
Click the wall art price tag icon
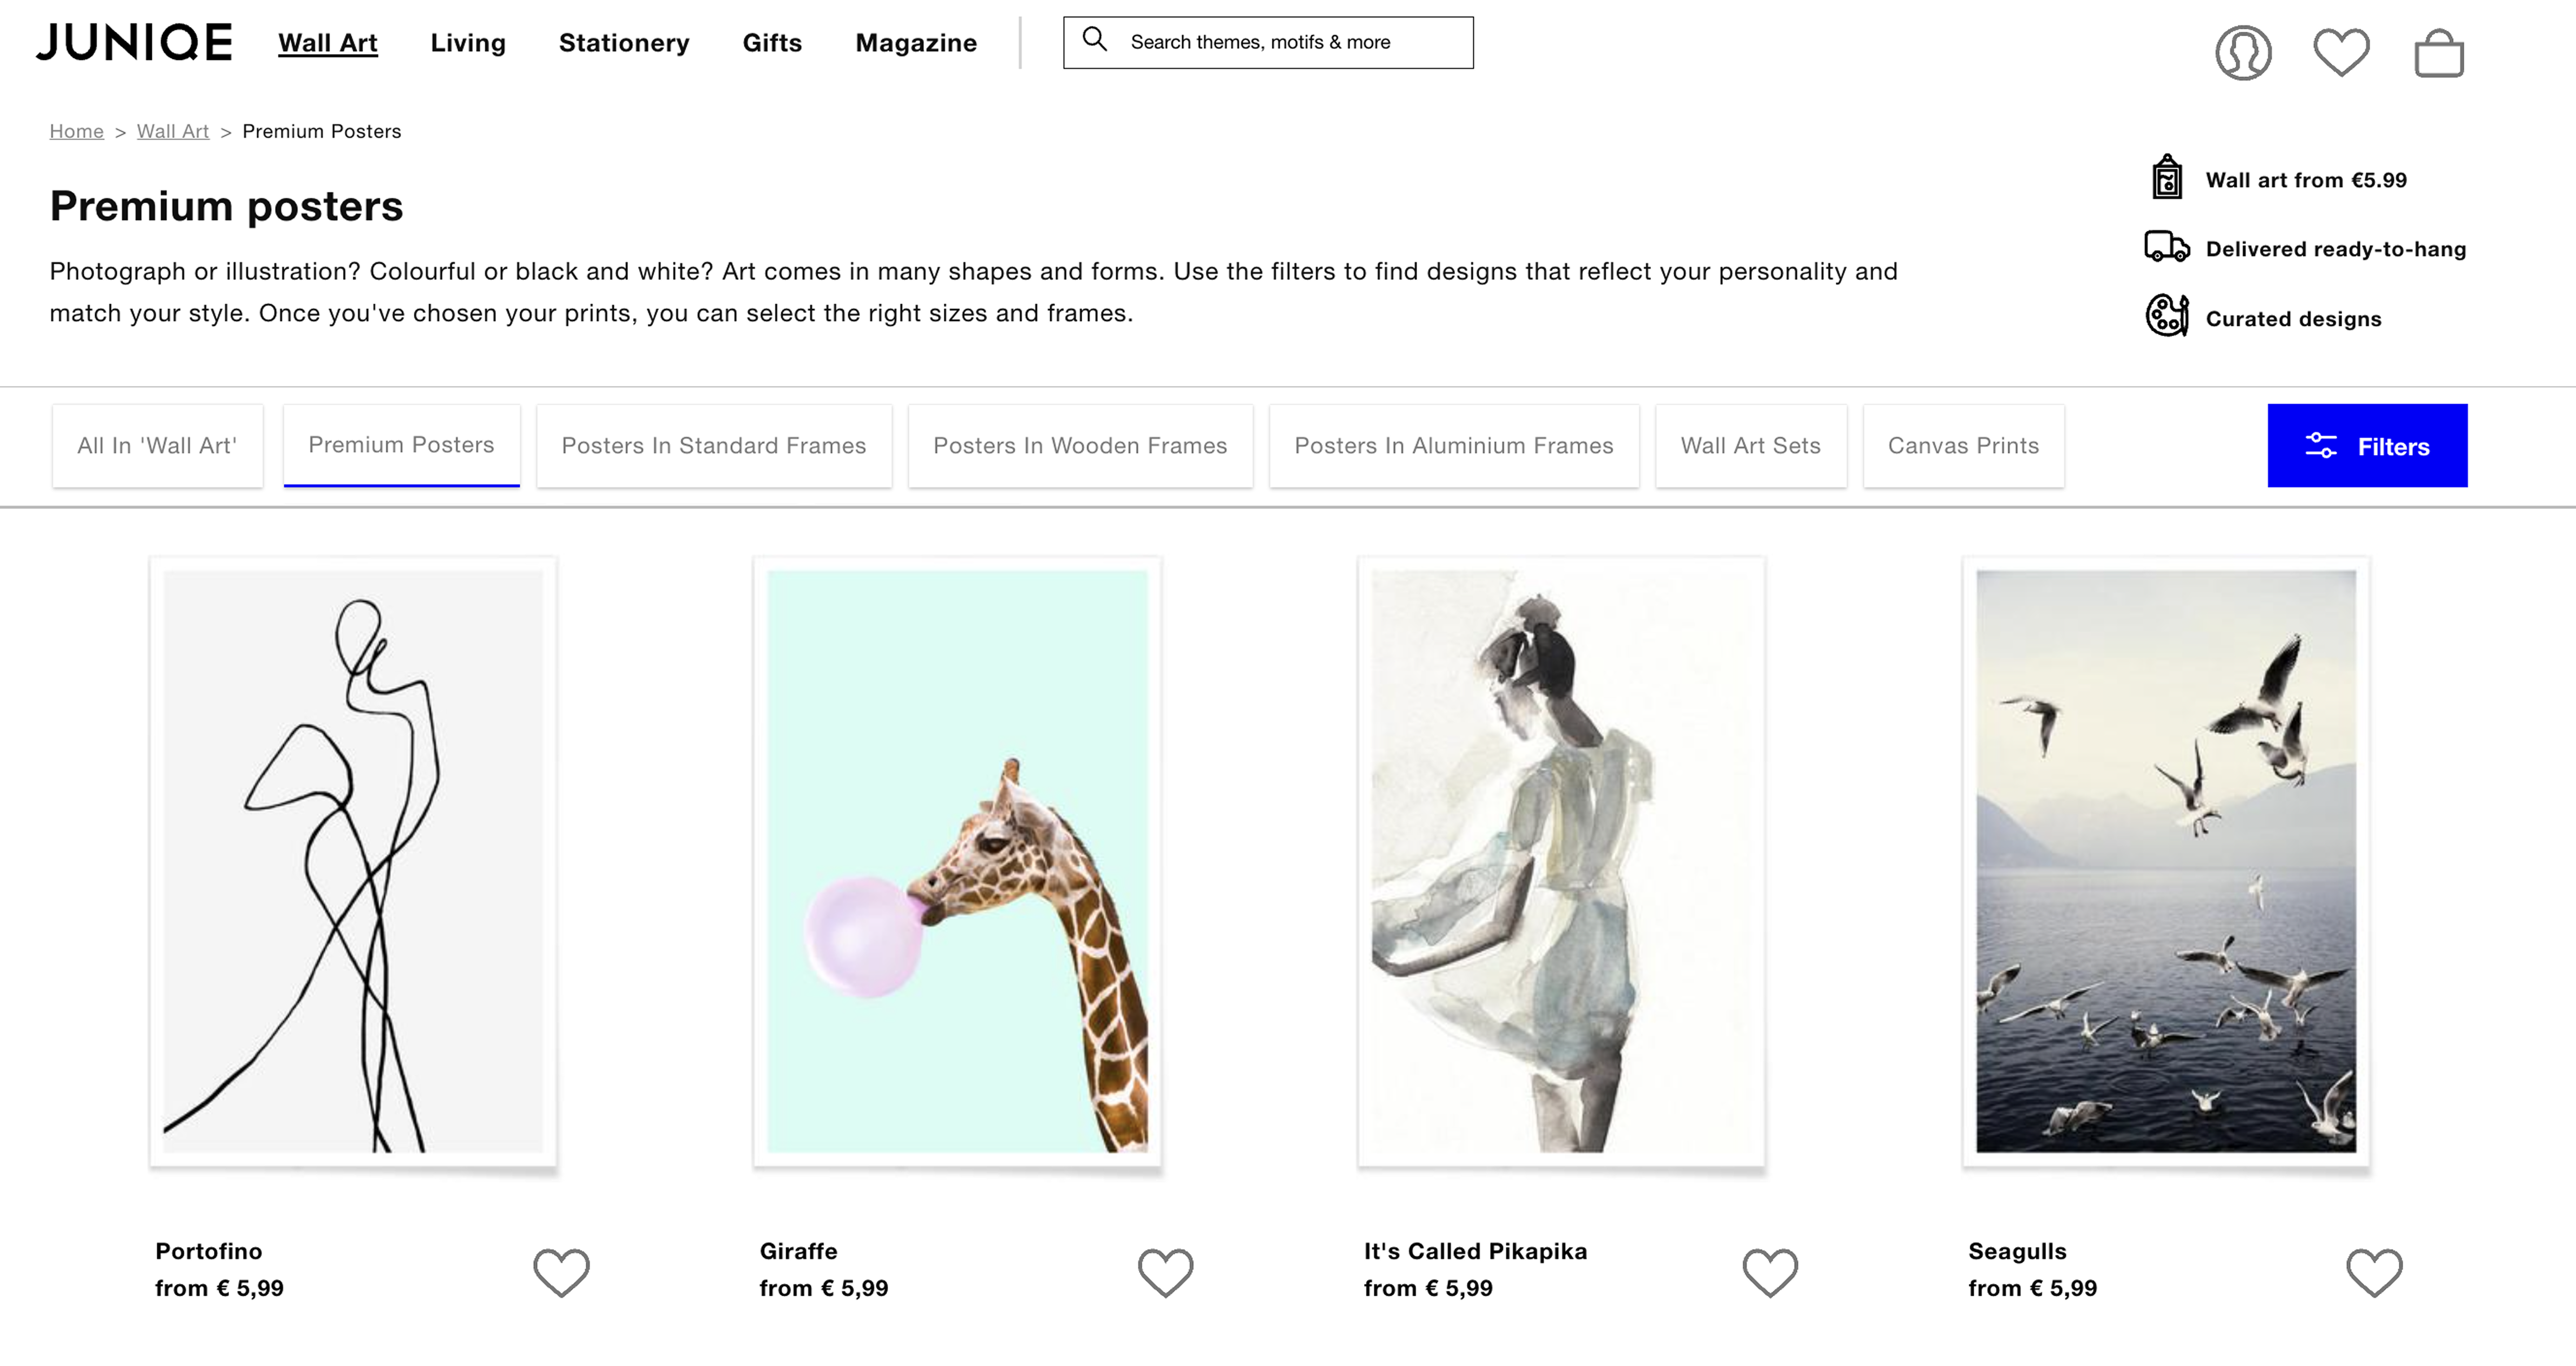(2166, 178)
